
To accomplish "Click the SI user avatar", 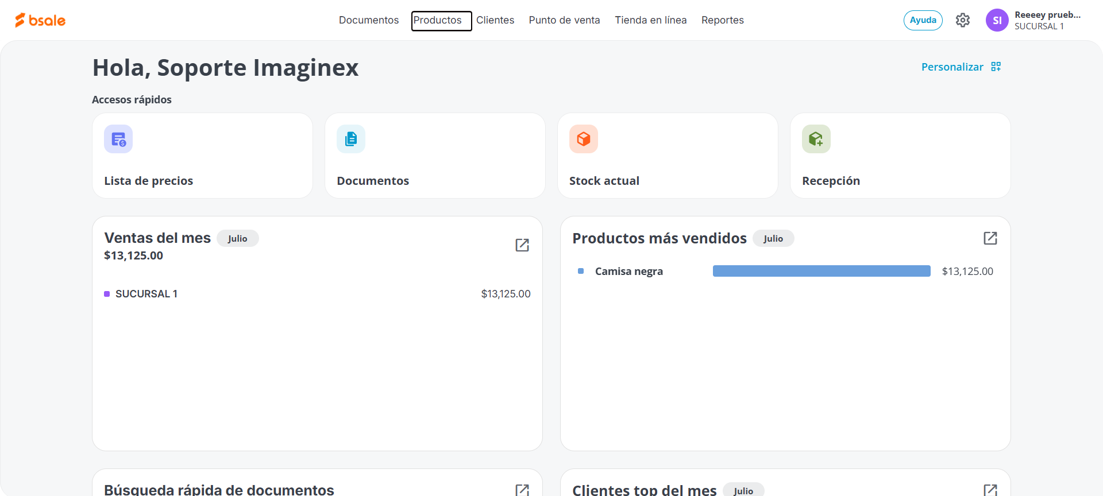I will tap(997, 20).
